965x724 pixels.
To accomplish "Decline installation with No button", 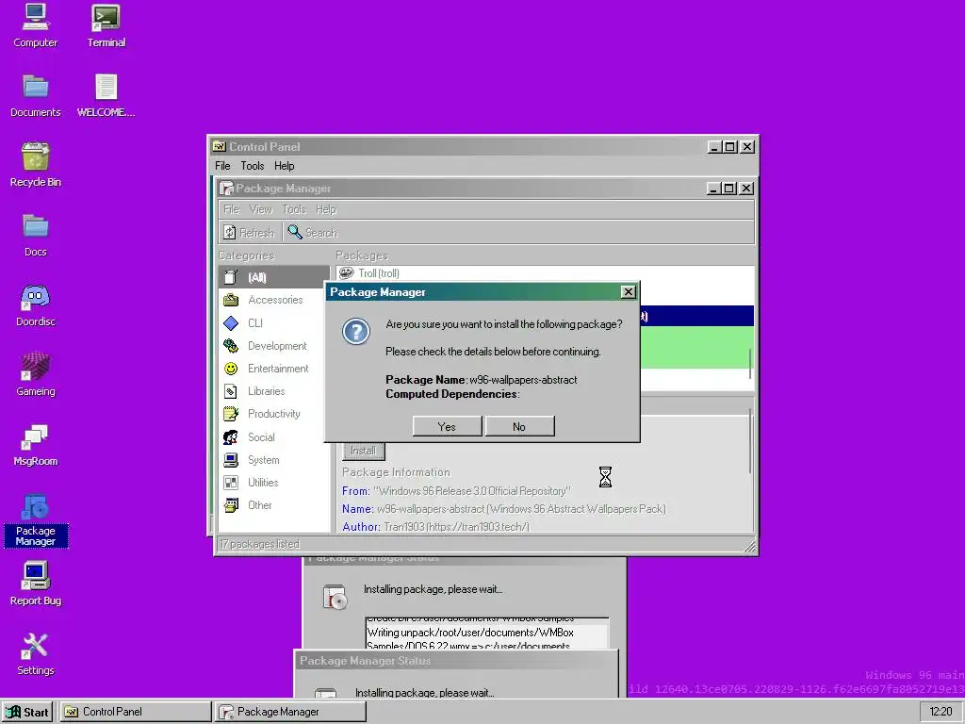I will pos(519,426).
